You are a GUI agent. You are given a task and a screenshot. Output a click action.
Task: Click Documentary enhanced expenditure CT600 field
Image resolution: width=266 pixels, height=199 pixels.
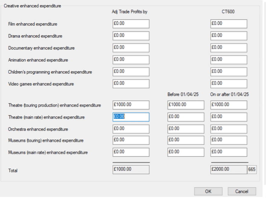(229, 48)
